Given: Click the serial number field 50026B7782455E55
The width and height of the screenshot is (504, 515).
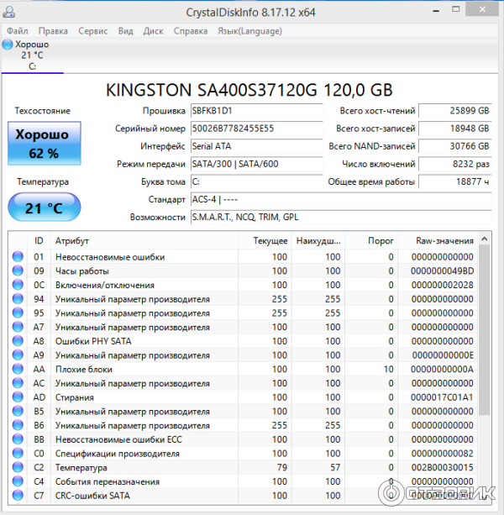Looking at the screenshot, I should click(257, 129).
